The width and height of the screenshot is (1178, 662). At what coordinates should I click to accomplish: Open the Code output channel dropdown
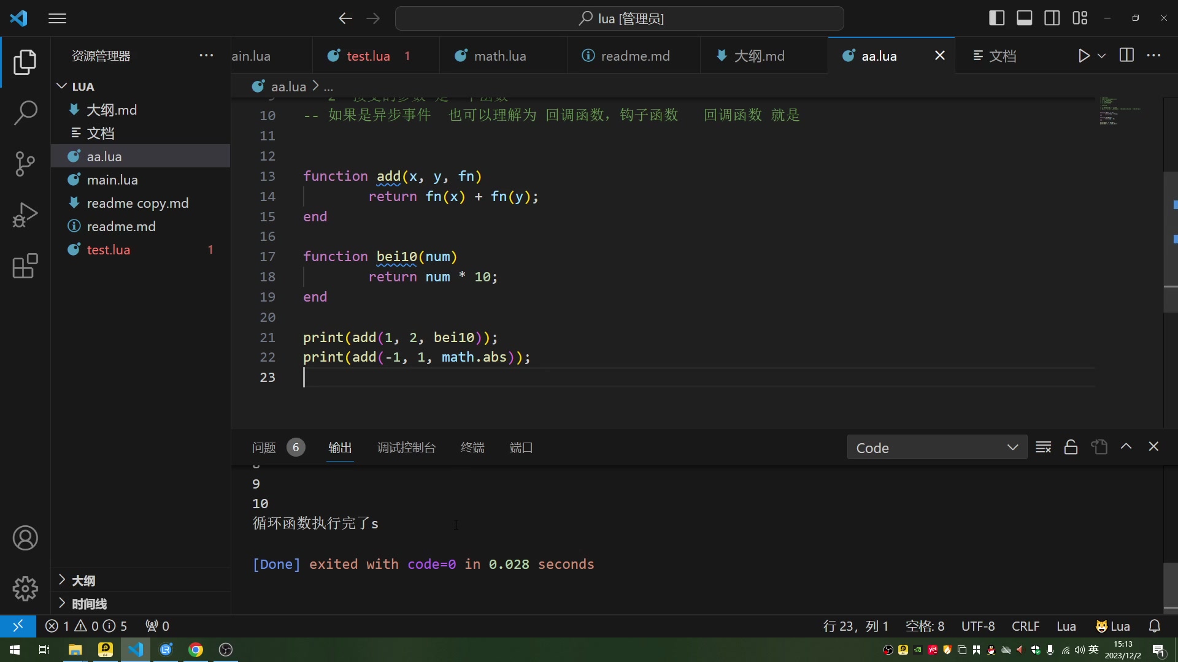937,447
